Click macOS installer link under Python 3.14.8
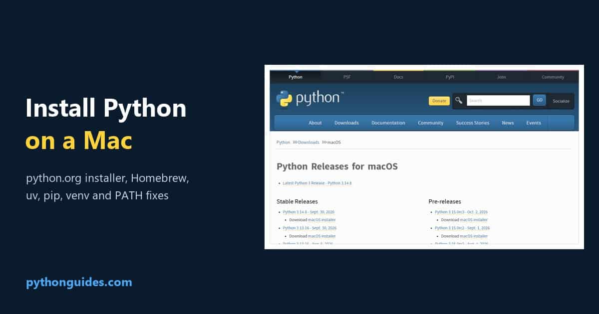The height and width of the screenshot is (314, 599). (321, 220)
